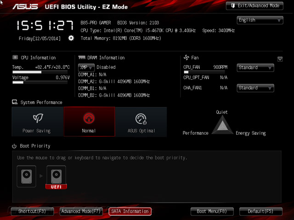Open date and time settings gear
The width and height of the screenshot is (294, 220).
[71, 38]
